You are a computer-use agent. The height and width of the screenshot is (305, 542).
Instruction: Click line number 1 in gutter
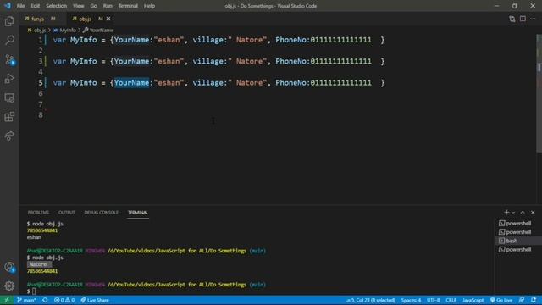click(41, 40)
